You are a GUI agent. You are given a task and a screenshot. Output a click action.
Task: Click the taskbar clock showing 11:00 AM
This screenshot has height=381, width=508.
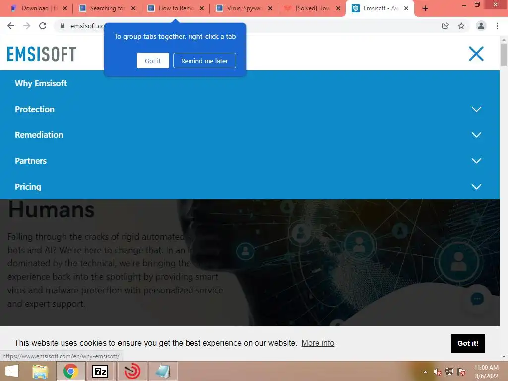coord(486,372)
